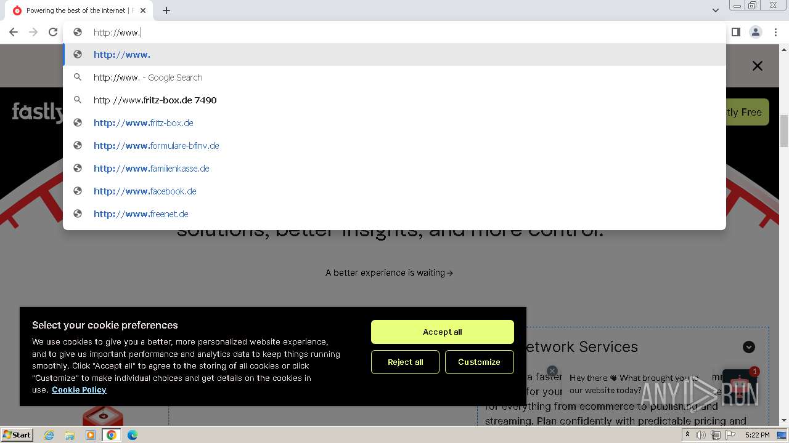Image resolution: width=789 pixels, height=443 pixels.
Task: Open the Chrome profile avatar
Action: [756, 32]
